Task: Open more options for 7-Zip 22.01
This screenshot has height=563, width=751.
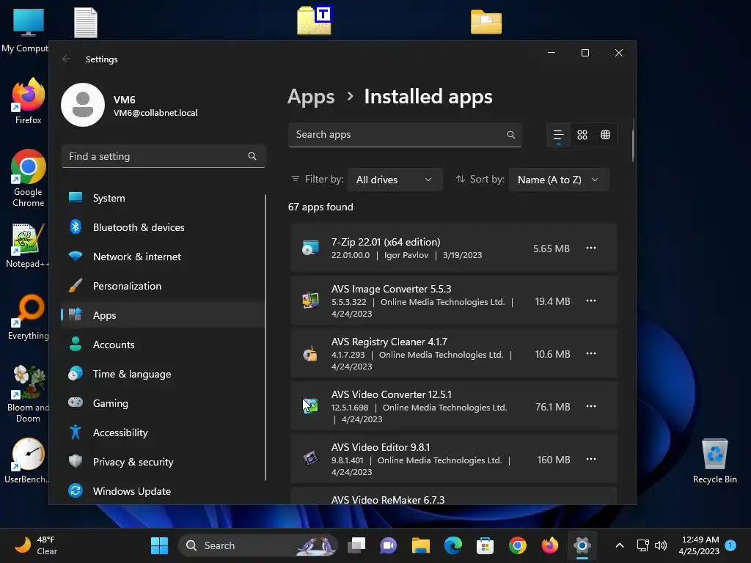Action: tap(591, 248)
